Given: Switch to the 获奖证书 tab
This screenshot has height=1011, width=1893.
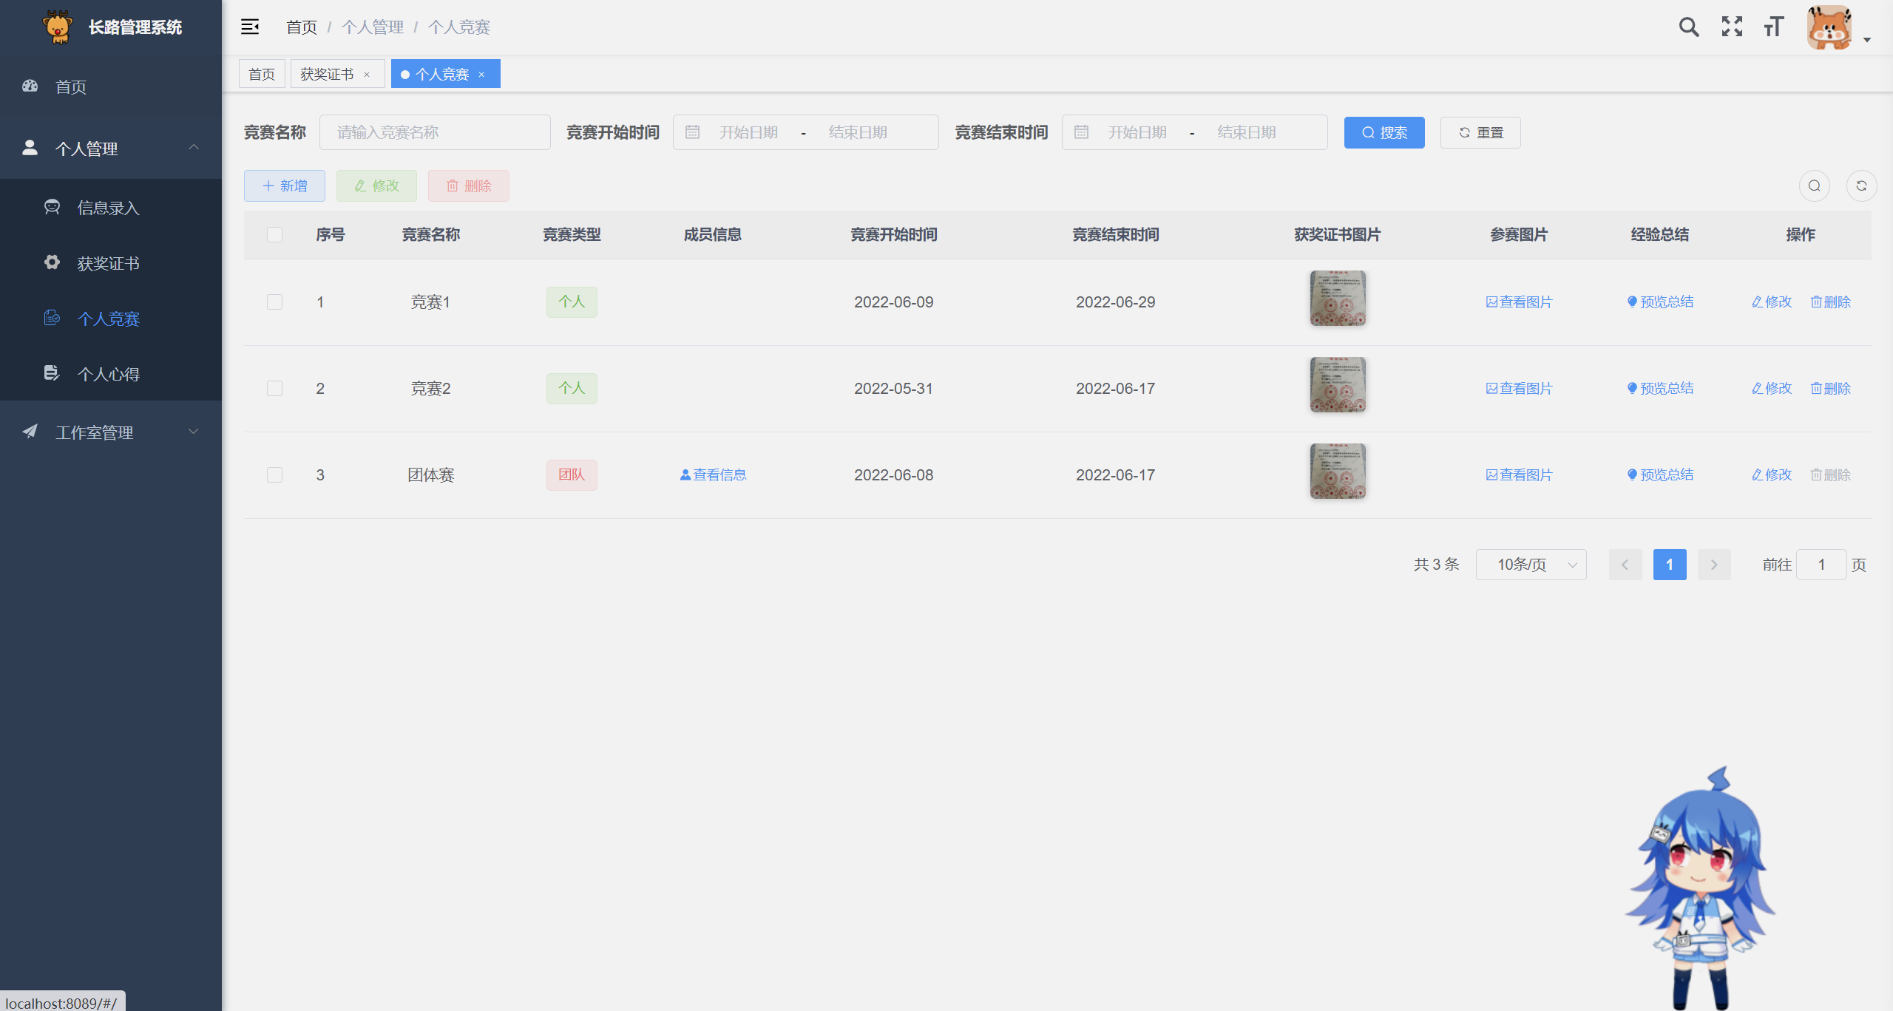Looking at the screenshot, I should tap(327, 75).
